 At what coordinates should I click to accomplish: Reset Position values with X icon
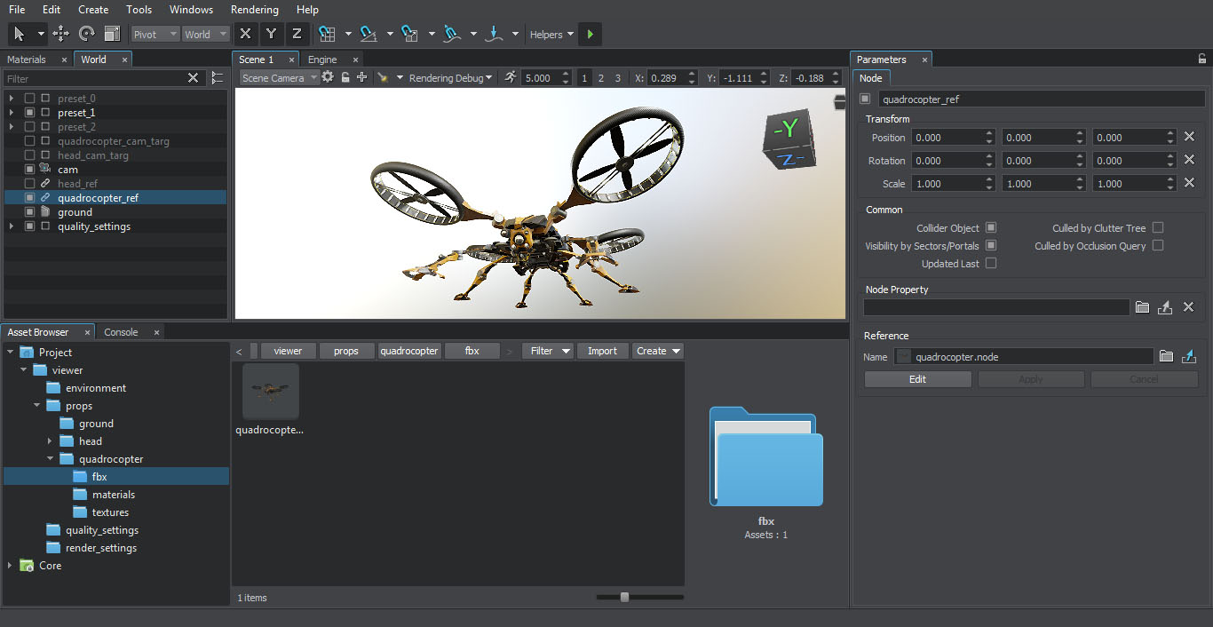[1189, 137]
